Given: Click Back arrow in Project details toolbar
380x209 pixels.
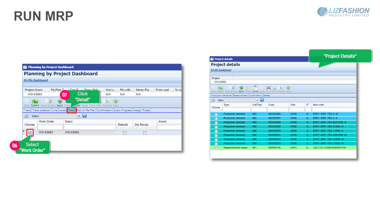Looking at the screenshot, I should 241,88.
